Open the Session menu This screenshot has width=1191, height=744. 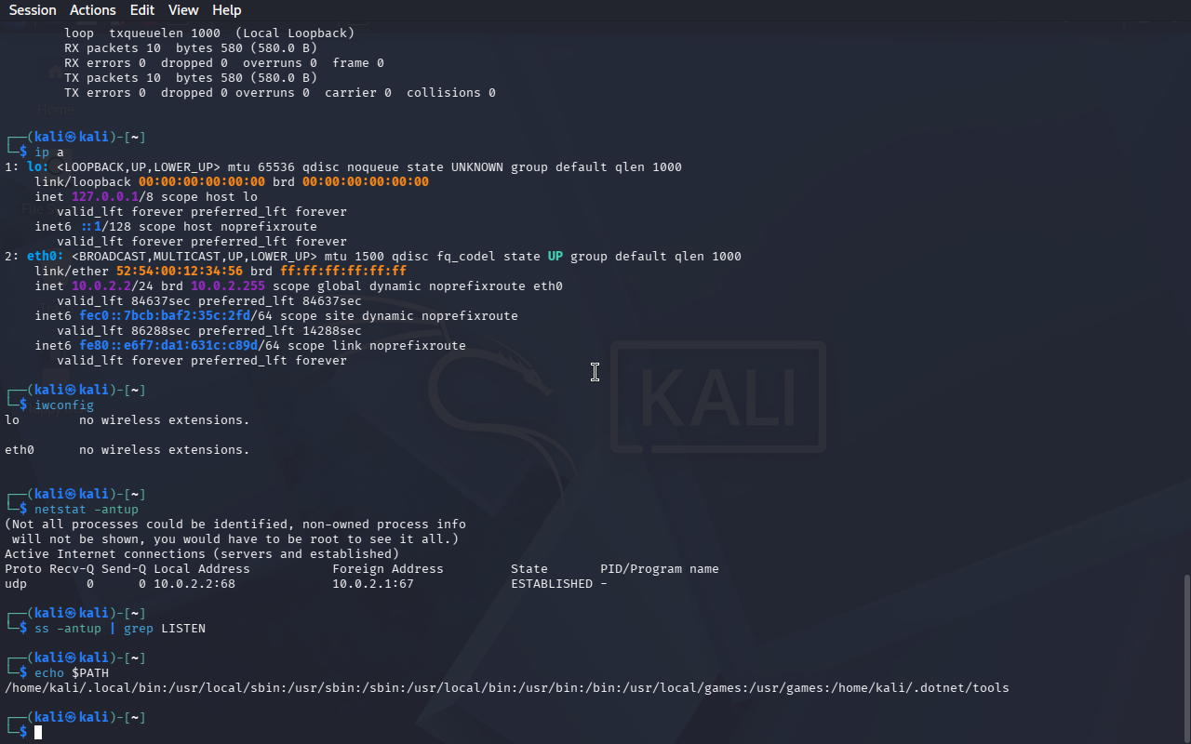coord(33,10)
